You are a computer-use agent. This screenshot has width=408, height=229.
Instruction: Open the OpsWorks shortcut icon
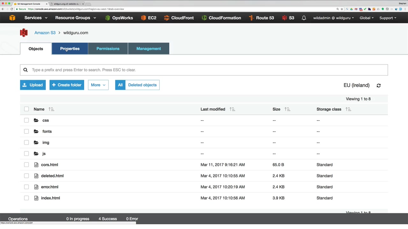coord(107,18)
